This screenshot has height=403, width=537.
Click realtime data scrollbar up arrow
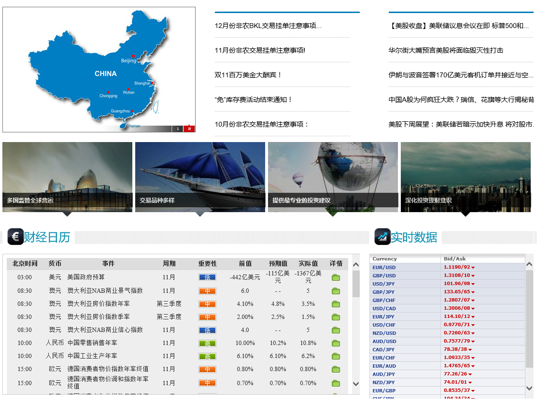[529, 264]
